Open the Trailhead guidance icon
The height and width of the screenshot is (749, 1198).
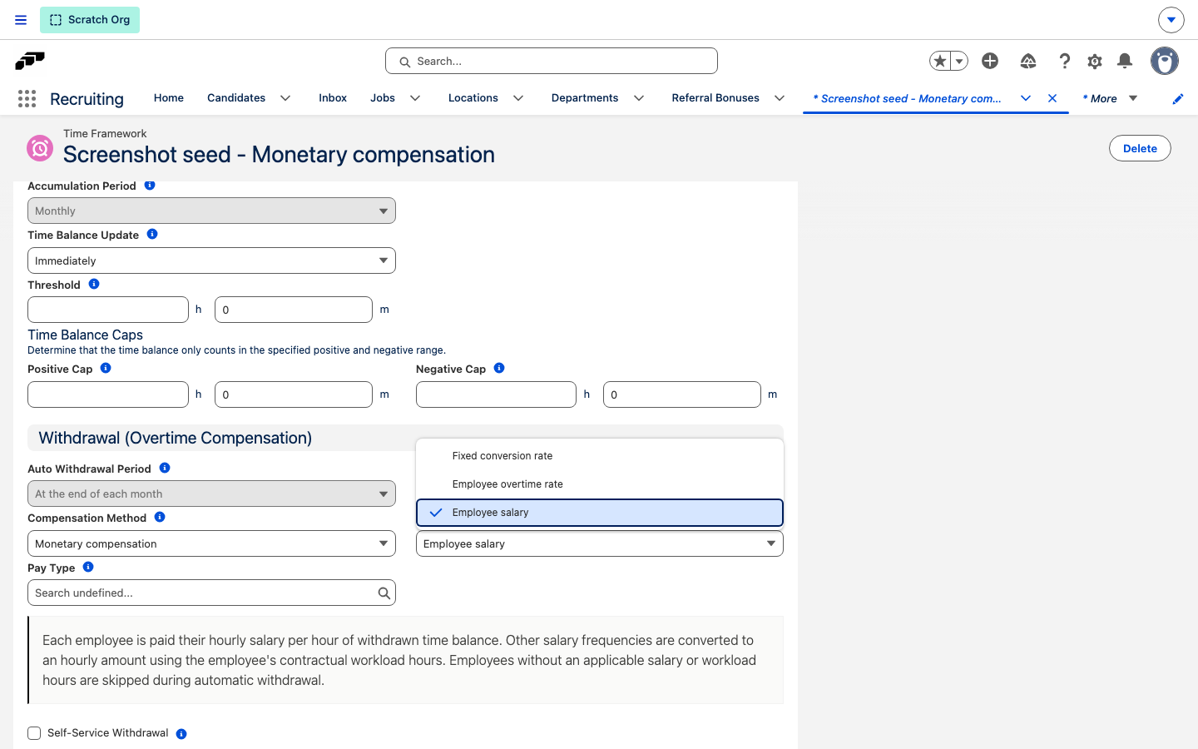(1028, 61)
